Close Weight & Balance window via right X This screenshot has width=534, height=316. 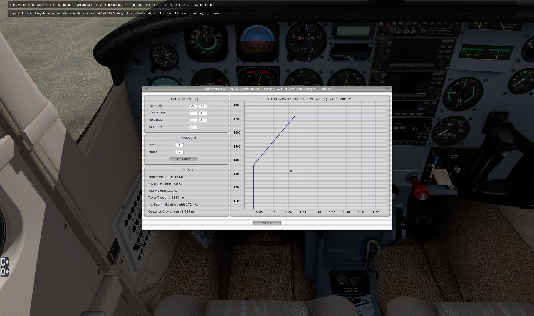click(x=388, y=89)
